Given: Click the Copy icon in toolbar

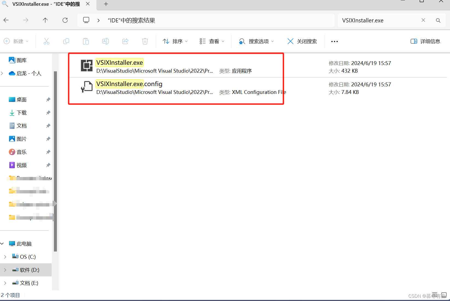Looking at the screenshot, I should click(x=66, y=41).
